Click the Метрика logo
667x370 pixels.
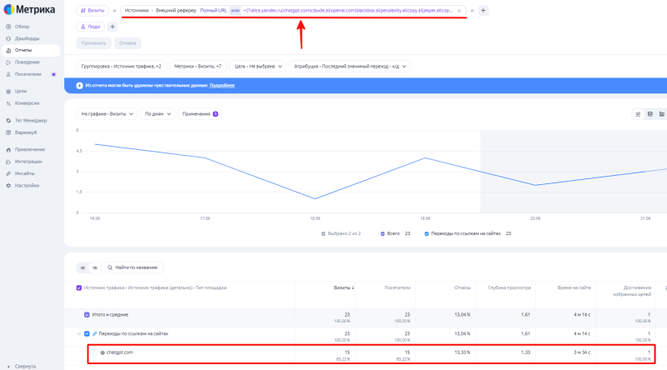[29, 9]
